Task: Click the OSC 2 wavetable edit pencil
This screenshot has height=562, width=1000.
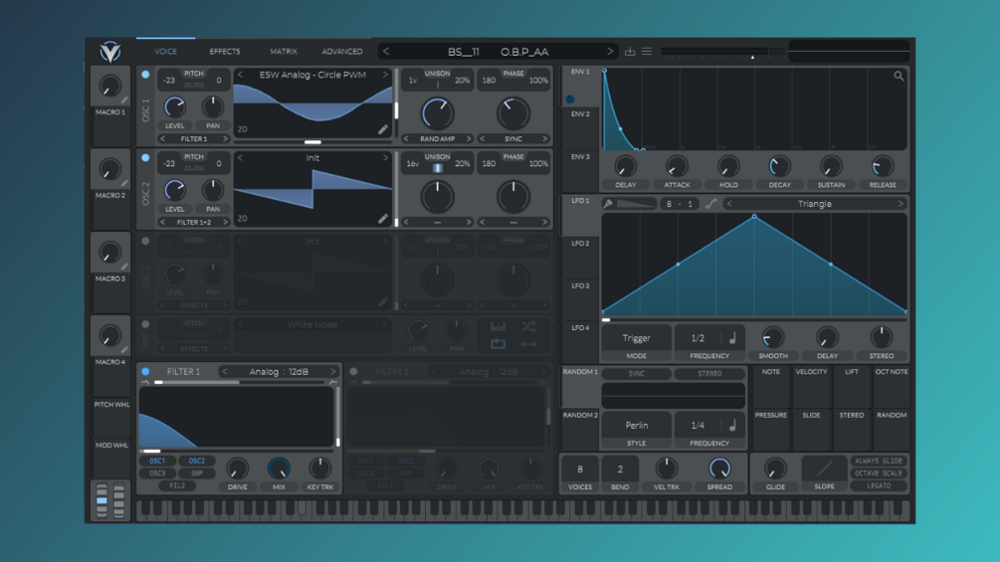Action: [383, 219]
